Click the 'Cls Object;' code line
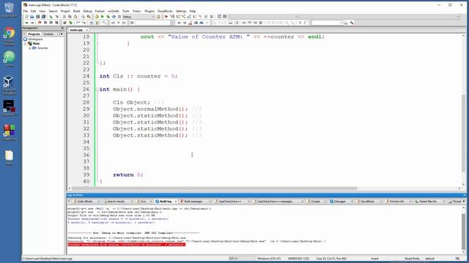 (x=132, y=102)
